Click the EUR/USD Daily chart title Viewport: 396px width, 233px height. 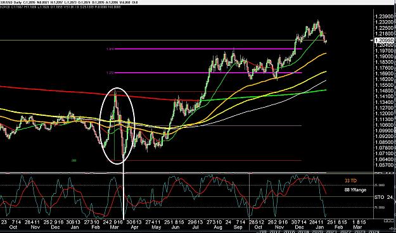pyautogui.click(x=11, y=3)
